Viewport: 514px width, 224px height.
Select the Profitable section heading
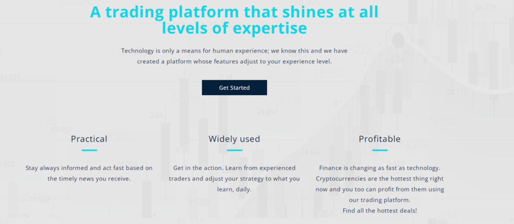click(379, 139)
